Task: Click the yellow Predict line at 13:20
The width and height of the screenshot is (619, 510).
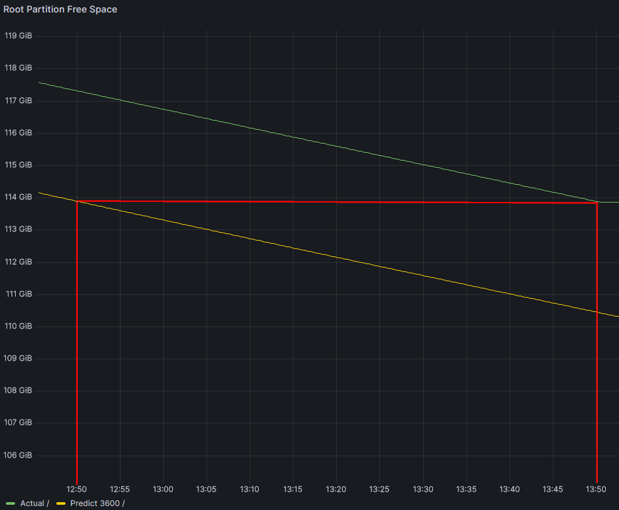Action: [x=336, y=257]
